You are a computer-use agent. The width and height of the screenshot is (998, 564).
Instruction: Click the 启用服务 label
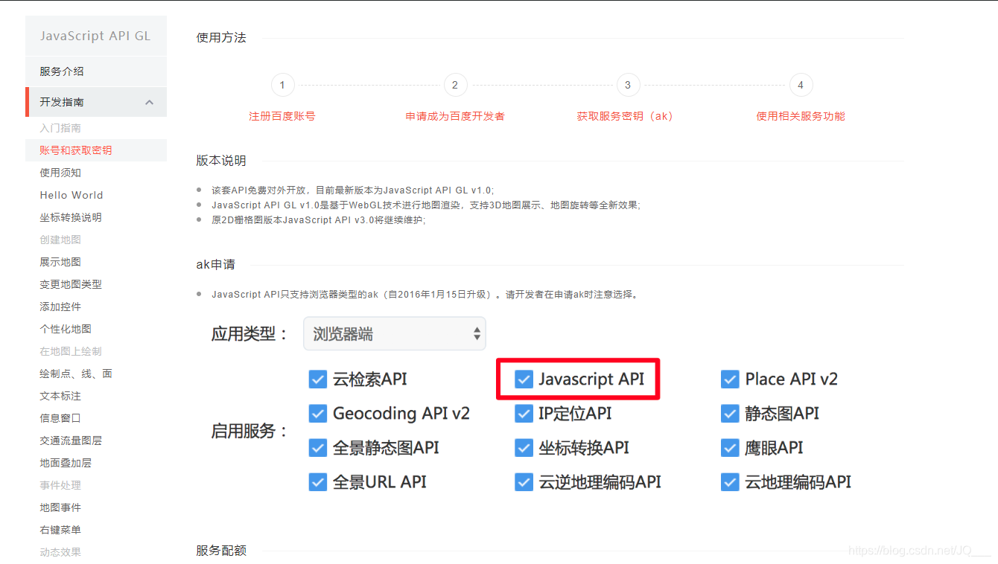coord(250,431)
